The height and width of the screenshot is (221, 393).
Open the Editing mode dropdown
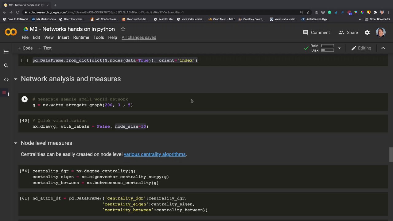point(361,48)
